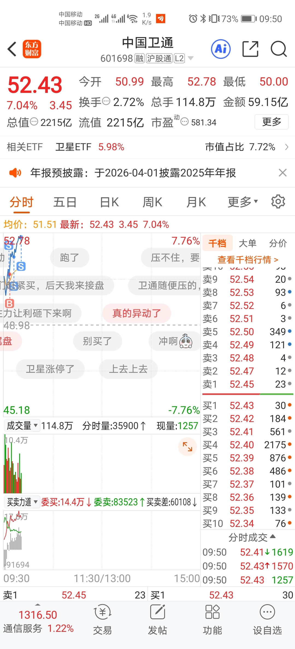Tap the 冲啊 comment bubble
Screen dimensions: 295x649
(x=175, y=341)
